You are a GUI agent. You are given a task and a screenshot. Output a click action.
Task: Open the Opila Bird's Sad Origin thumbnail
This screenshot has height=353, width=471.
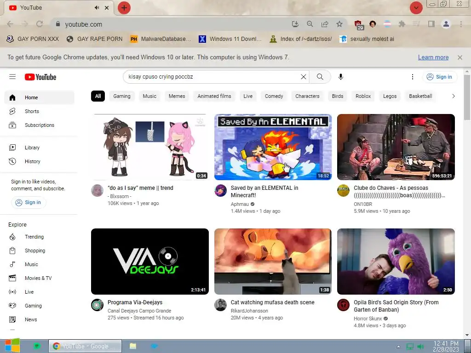(x=396, y=262)
